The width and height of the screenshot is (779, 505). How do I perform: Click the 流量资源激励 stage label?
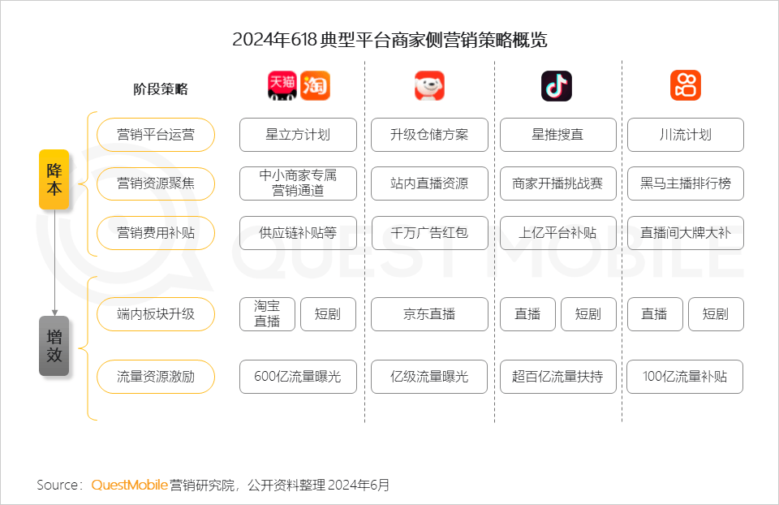pyautogui.click(x=155, y=377)
